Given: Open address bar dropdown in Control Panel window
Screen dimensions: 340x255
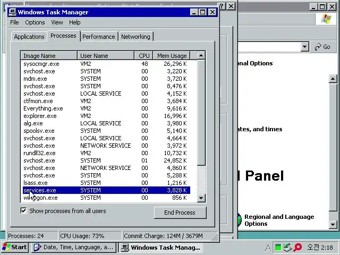Looking at the screenshot, I should 304,47.
